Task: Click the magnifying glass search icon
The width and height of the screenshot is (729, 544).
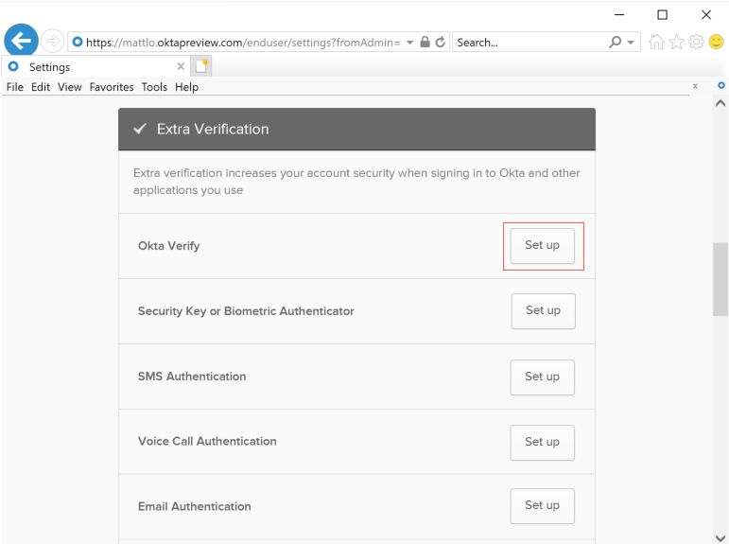Action: point(616,43)
